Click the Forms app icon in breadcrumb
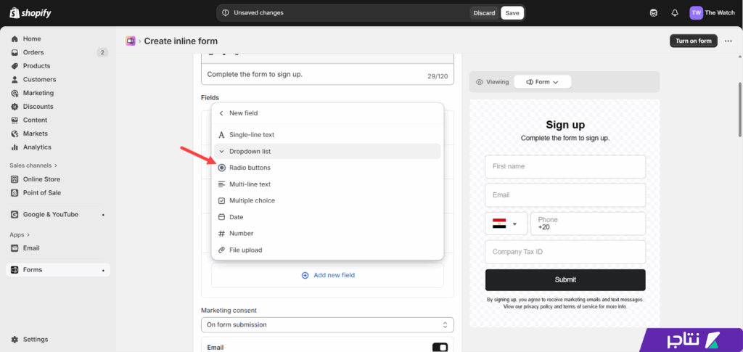This screenshot has width=743, height=352. [x=131, y=41]
